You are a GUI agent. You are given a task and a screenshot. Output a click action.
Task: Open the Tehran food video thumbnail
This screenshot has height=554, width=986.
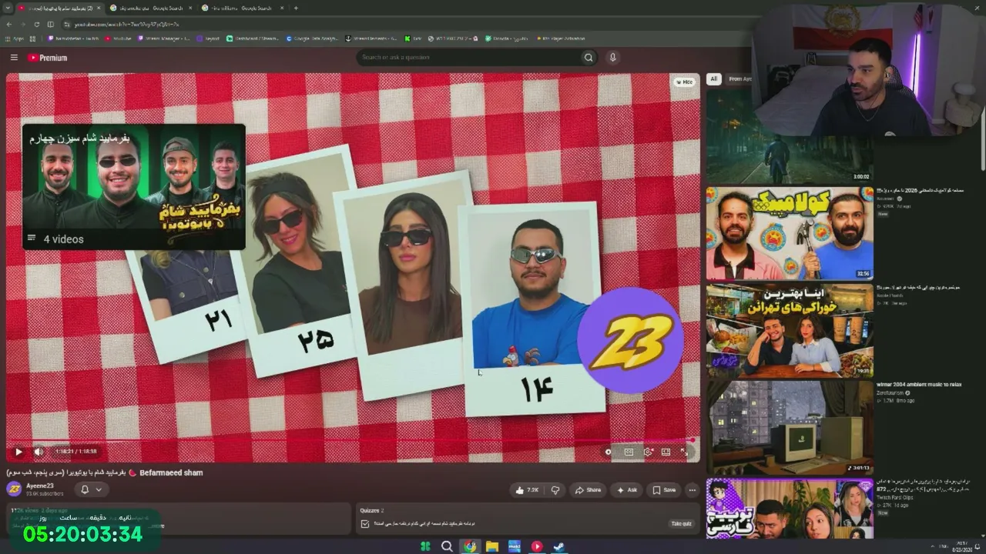pos(790,331)
